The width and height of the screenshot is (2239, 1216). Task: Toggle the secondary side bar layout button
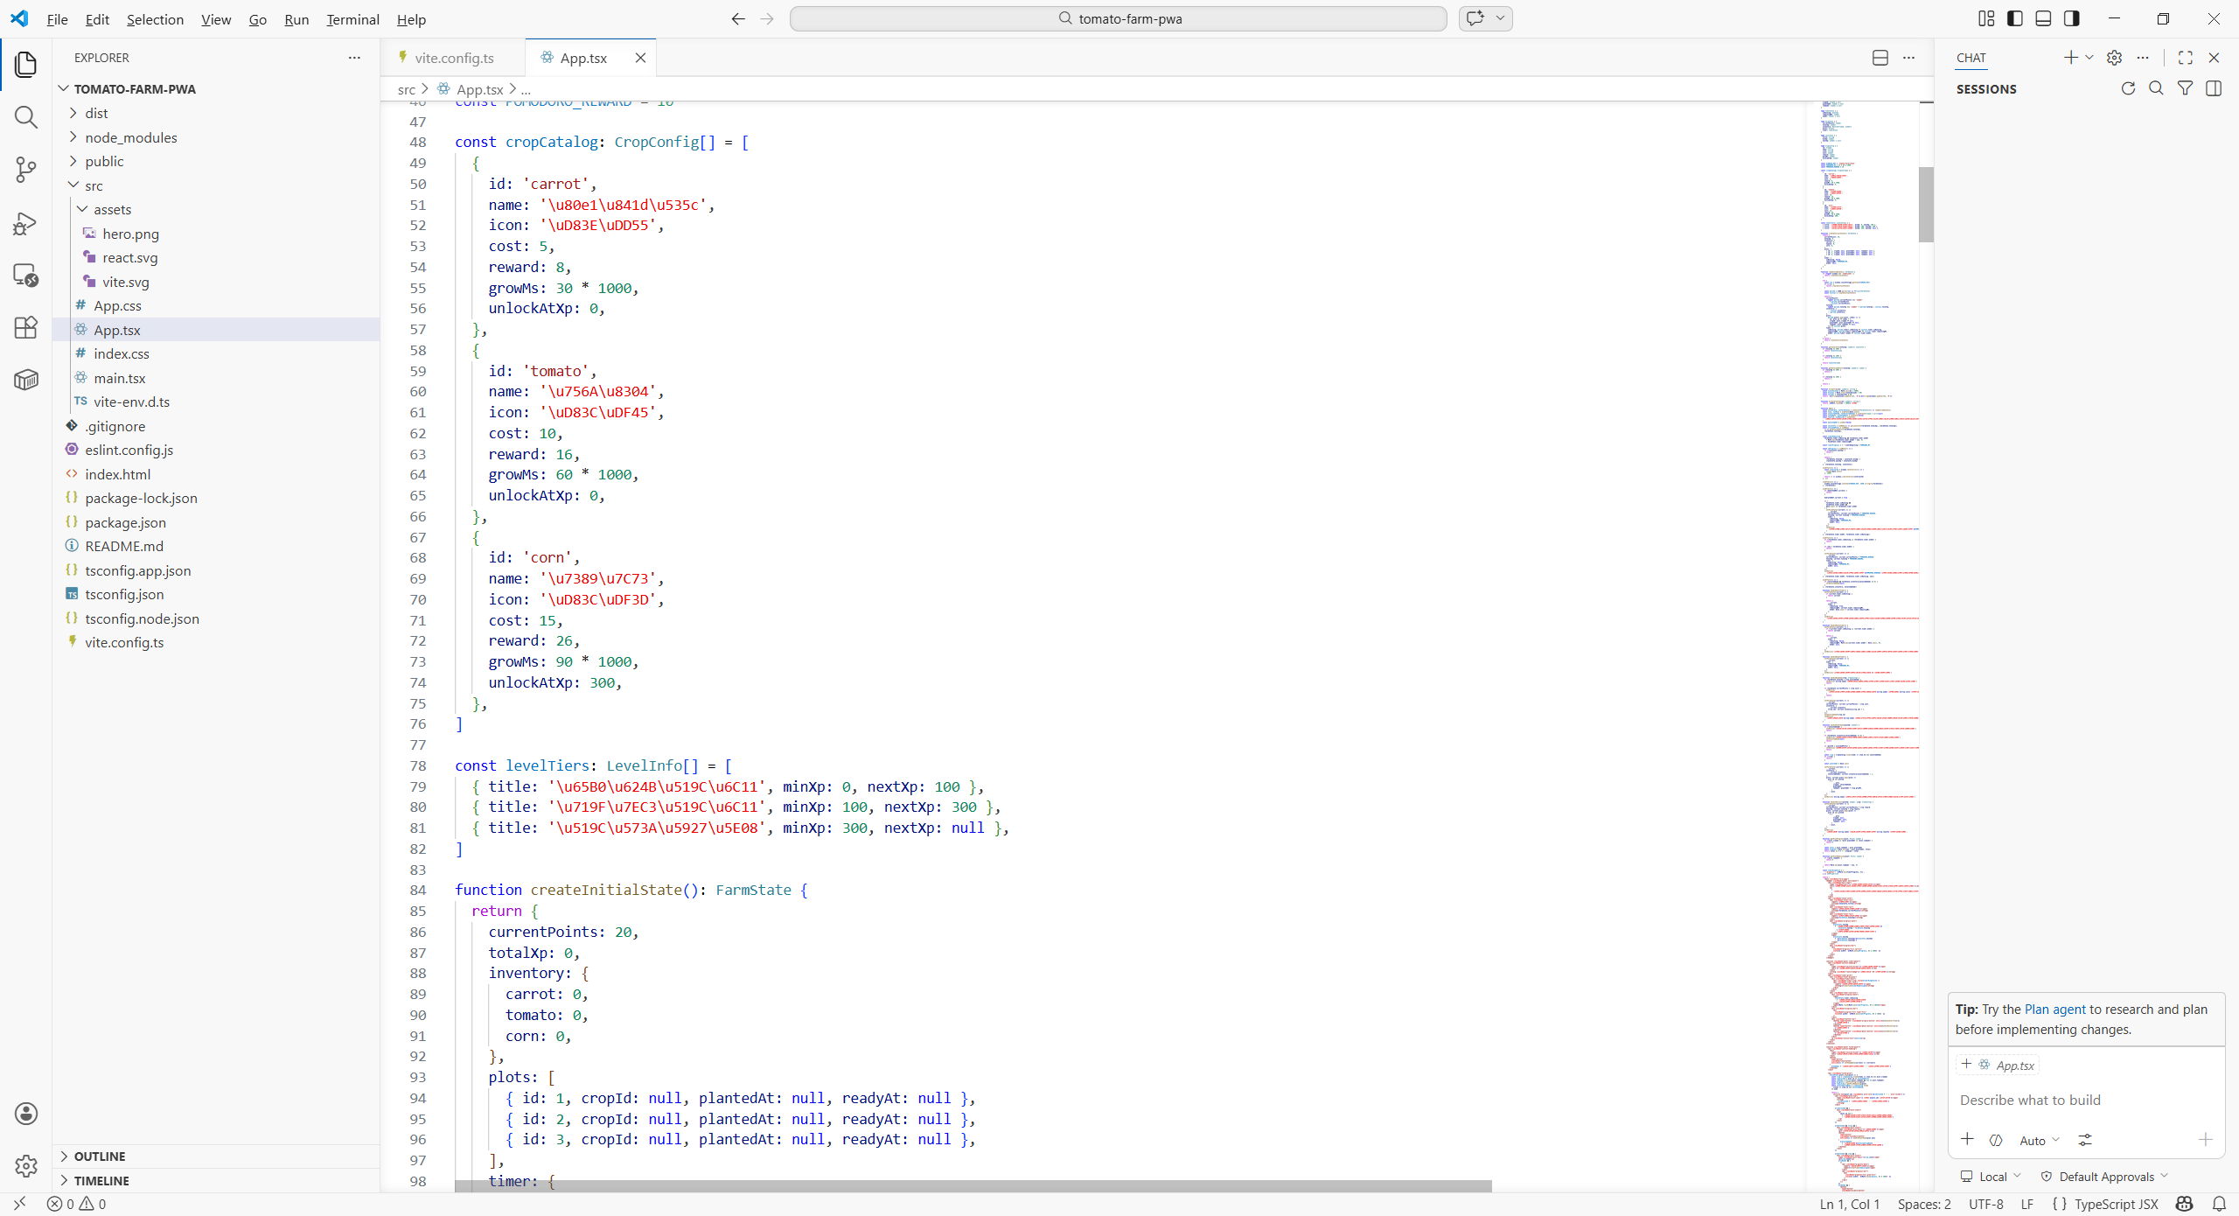tap(2072, 18)
